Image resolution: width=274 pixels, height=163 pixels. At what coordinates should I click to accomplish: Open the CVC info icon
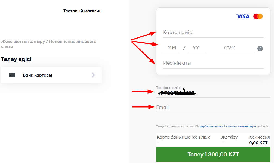pos(260,49)
